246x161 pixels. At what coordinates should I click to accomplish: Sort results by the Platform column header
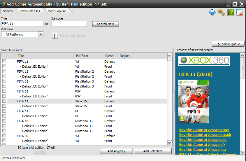click(88, 56)
